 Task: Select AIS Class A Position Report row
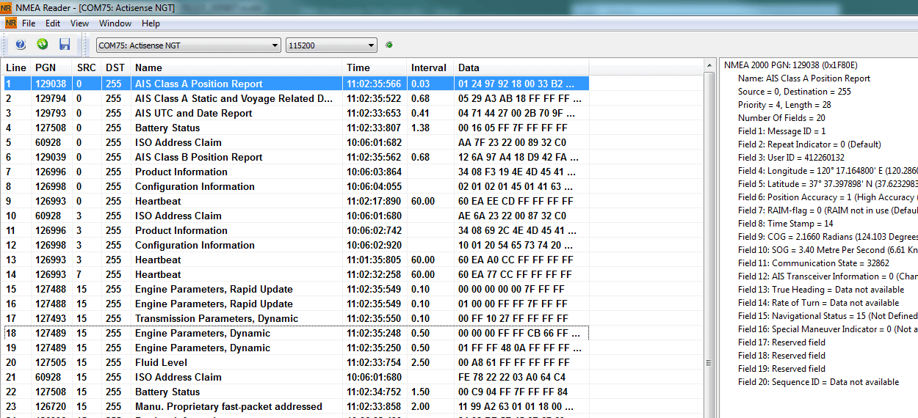[x=295, y=84]
